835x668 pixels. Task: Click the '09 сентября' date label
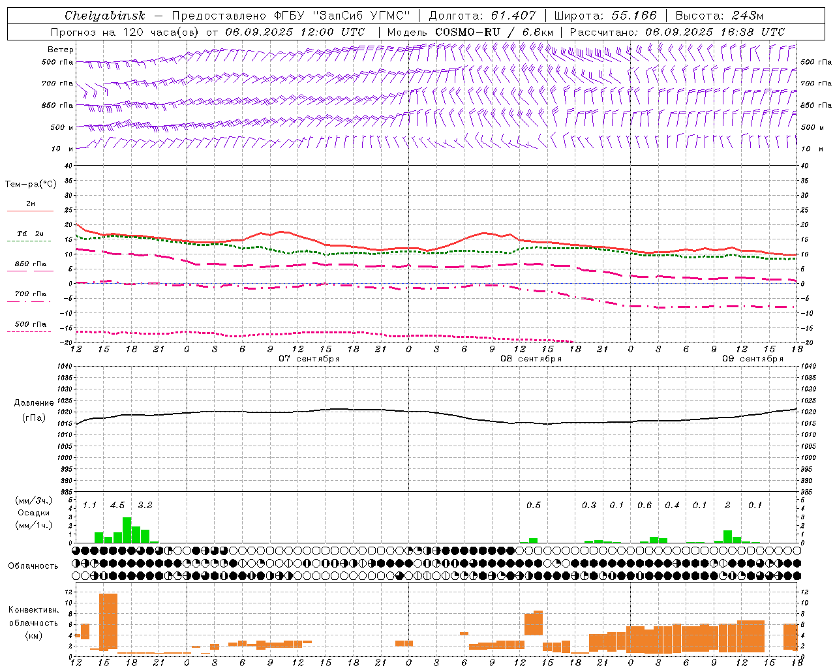[x=752, y=359]
